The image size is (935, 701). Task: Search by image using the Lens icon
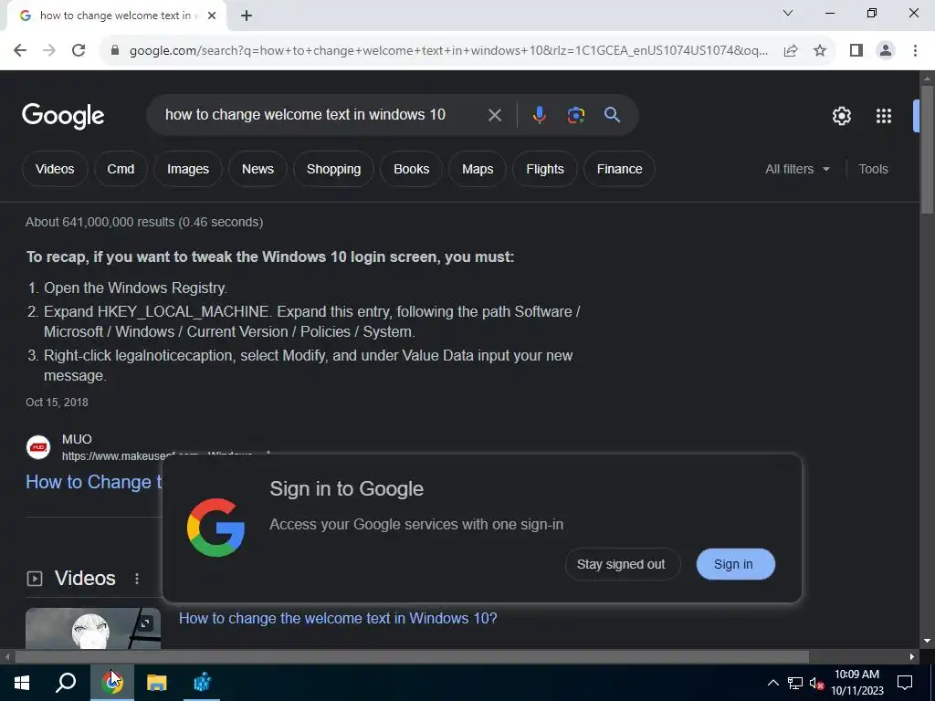point(575,114)
